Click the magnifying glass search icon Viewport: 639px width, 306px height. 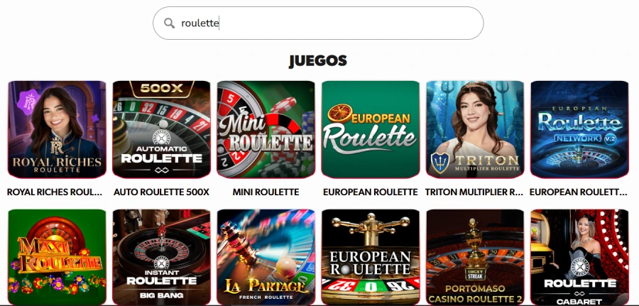coord(169,23)
